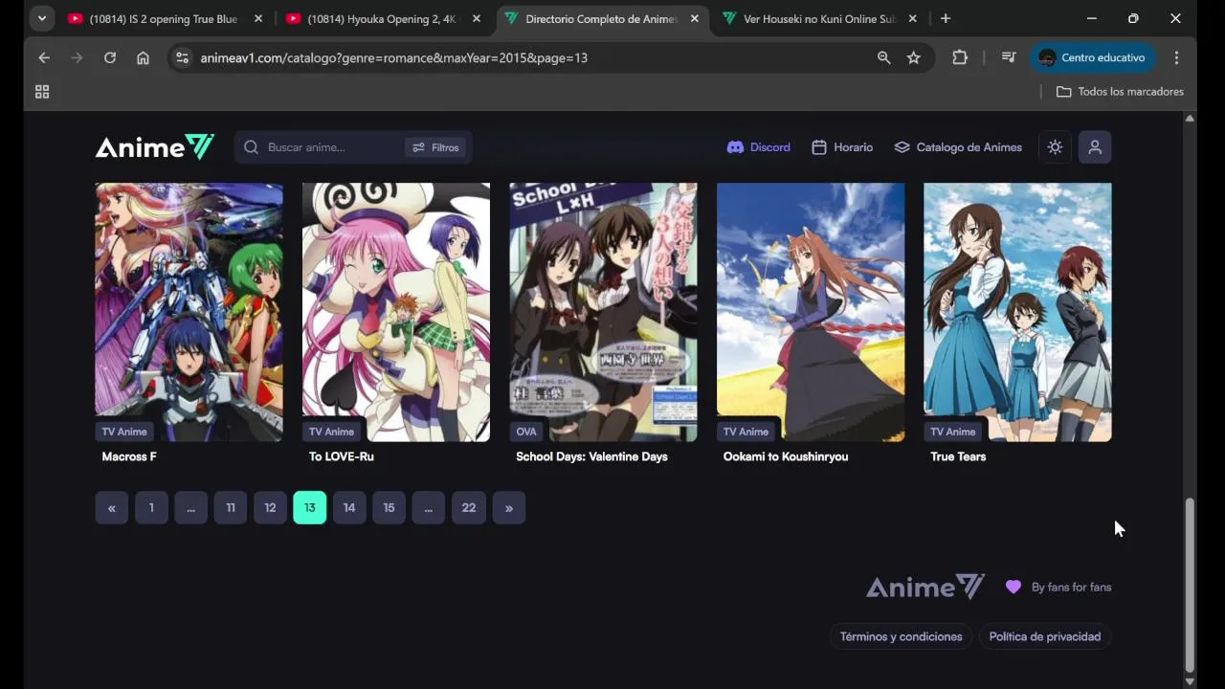Go to pagination page 15
Viewport: 1225px width, 689px height.
point(389,508)
